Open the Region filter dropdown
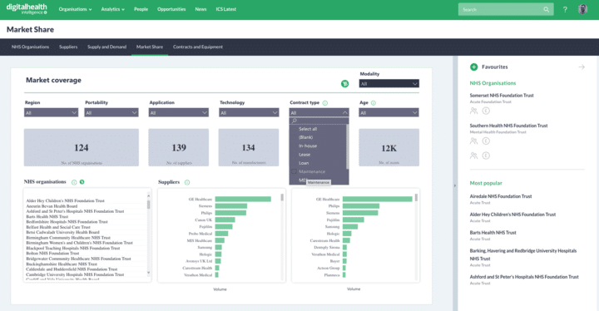The image size is (599, 311). click(51, 113)
